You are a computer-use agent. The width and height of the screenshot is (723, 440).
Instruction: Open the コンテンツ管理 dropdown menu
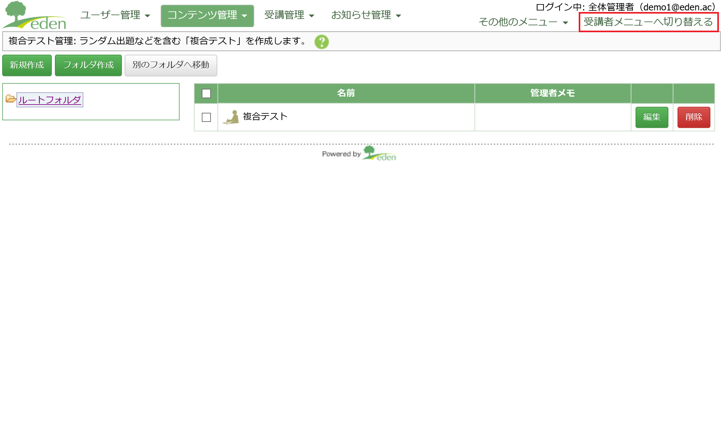click(x=207, y=15)
